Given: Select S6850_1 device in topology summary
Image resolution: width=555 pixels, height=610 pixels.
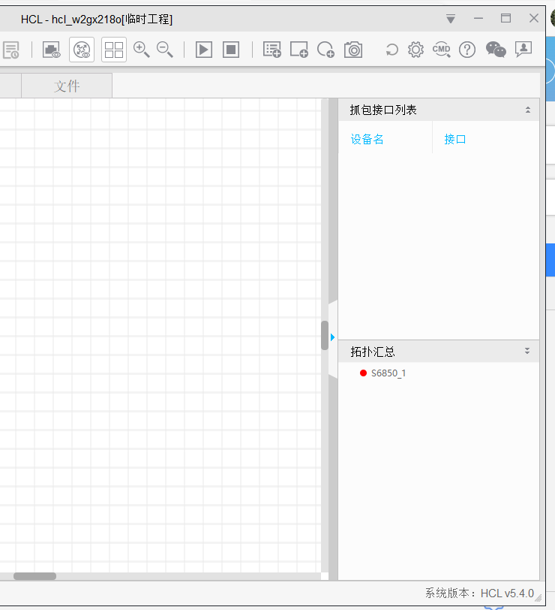Looking at the screenshot, I should [x=388, y=373].
